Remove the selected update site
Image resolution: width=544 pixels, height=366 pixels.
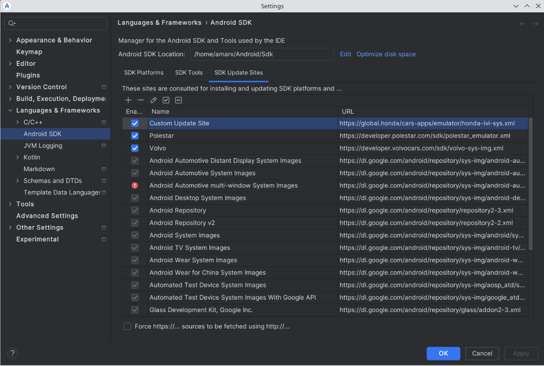(141, 100)
